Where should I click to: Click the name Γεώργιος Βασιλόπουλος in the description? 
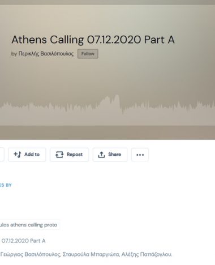pyautogui.click(x=31, y=254)
